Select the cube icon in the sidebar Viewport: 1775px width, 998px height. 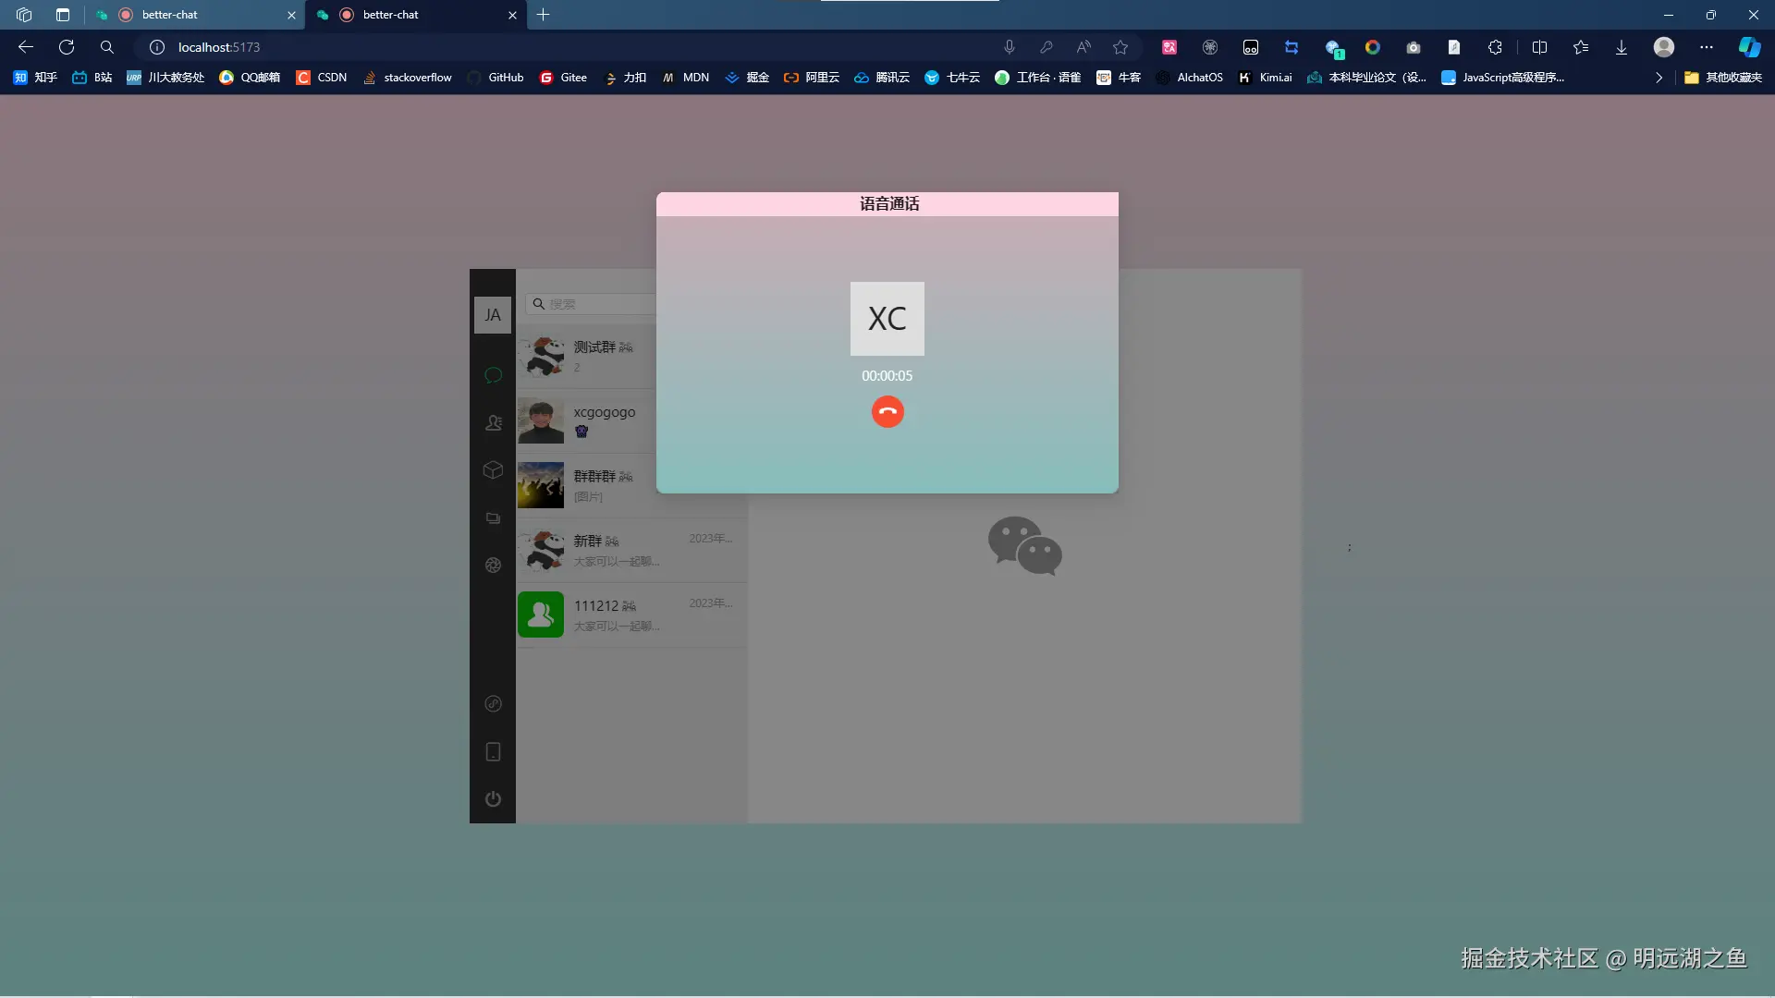[x=493, y=470]
